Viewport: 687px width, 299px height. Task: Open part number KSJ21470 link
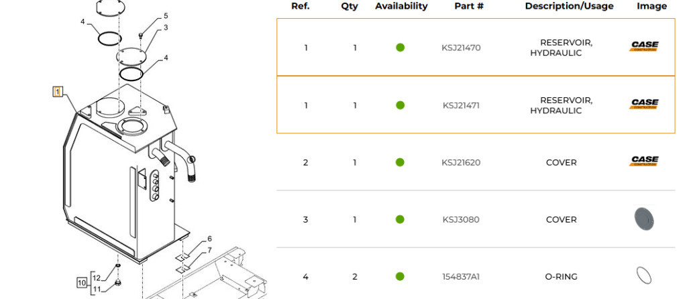point(461,48)
